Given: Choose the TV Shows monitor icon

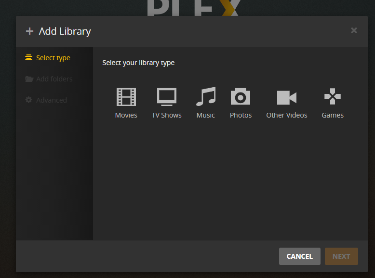Looking at the screenshot, I should pos(167,97).
